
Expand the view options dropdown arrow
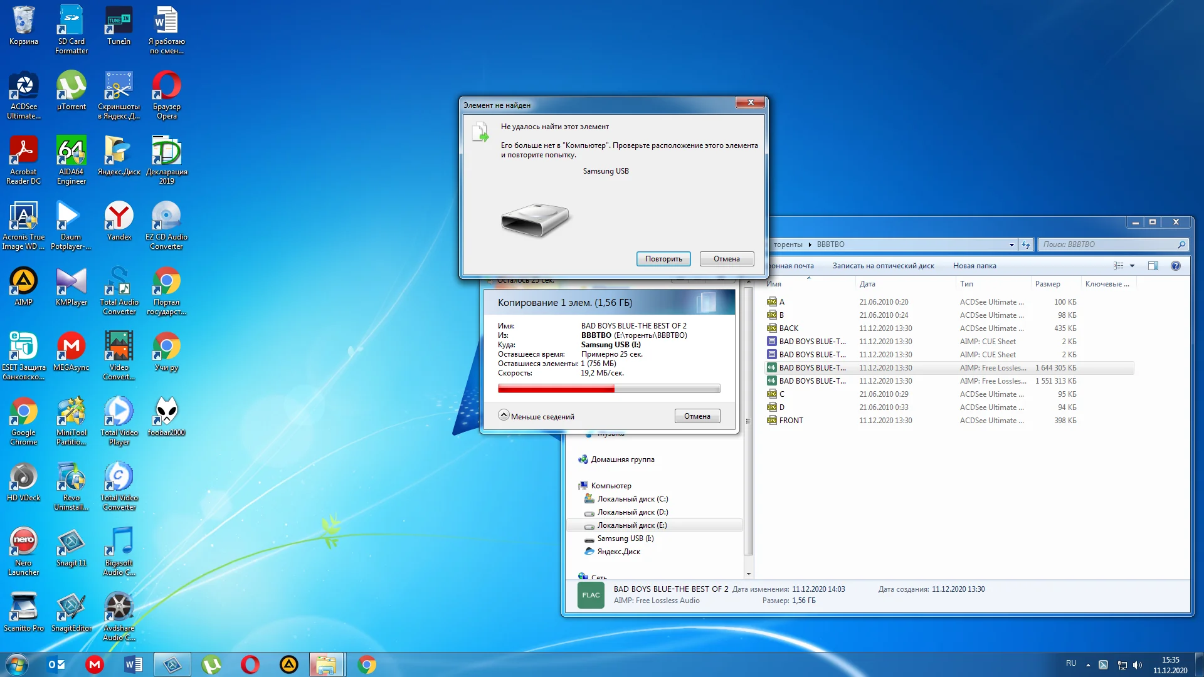click(1132, 266)
